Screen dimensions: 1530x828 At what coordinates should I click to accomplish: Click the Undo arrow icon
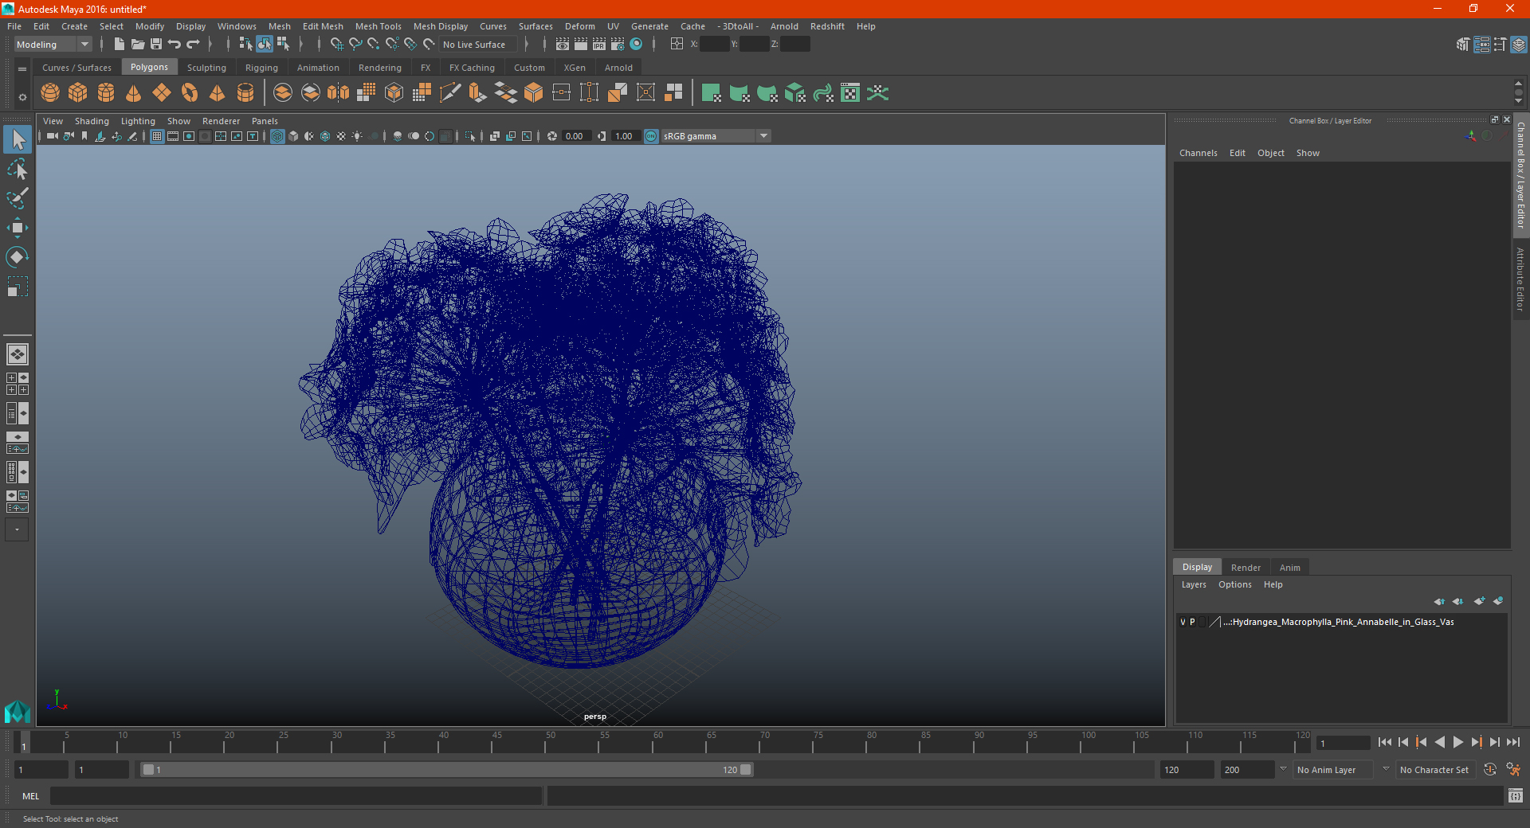(x=175, y=45)
